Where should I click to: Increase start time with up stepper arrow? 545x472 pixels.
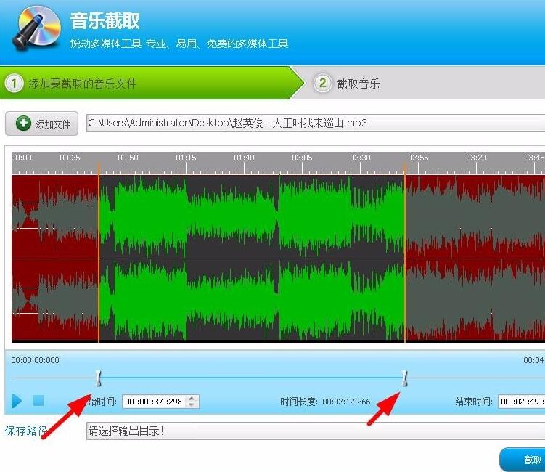192,398
